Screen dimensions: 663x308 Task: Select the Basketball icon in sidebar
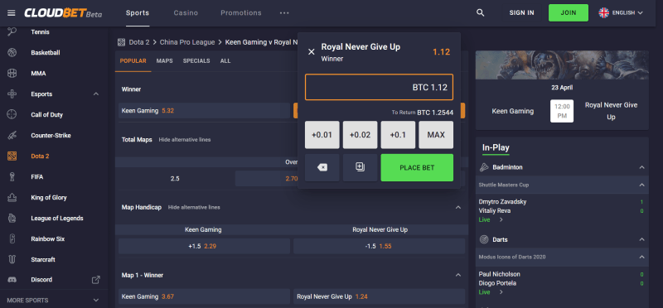(12, 52)
